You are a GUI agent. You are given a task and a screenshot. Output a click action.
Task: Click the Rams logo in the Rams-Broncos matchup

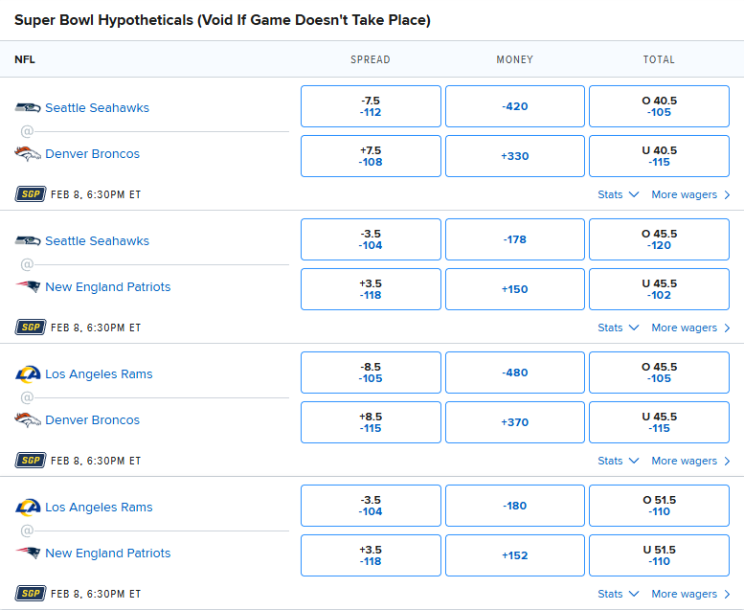pyautogui.click(x=28, y=374)
